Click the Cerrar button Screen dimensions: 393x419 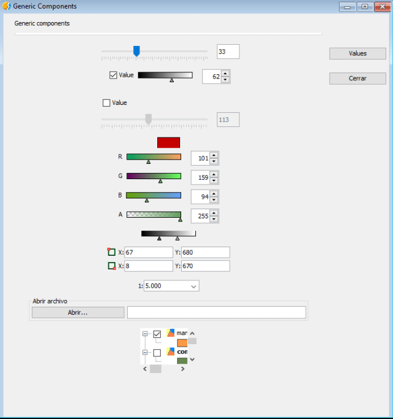click(x=357, y=79)
